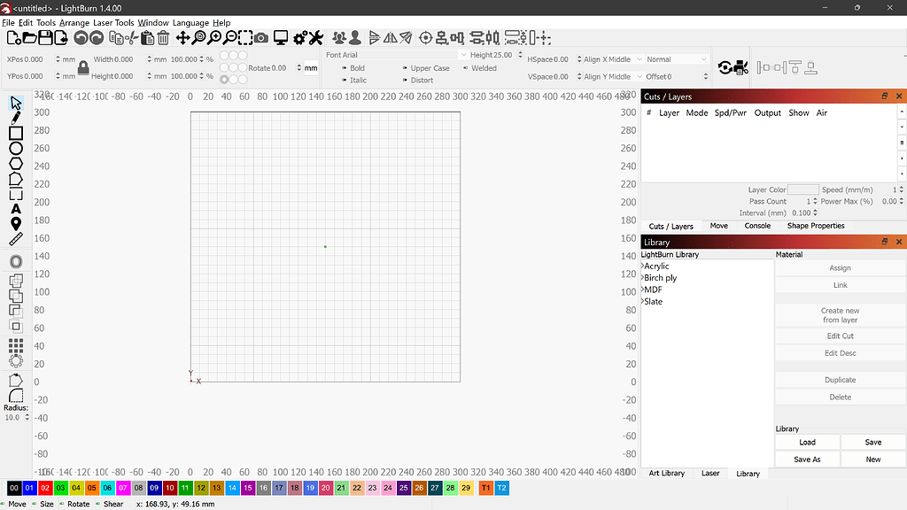Click the Grid Array tool icon
The image size is (907, 510).
click(16, 344)
